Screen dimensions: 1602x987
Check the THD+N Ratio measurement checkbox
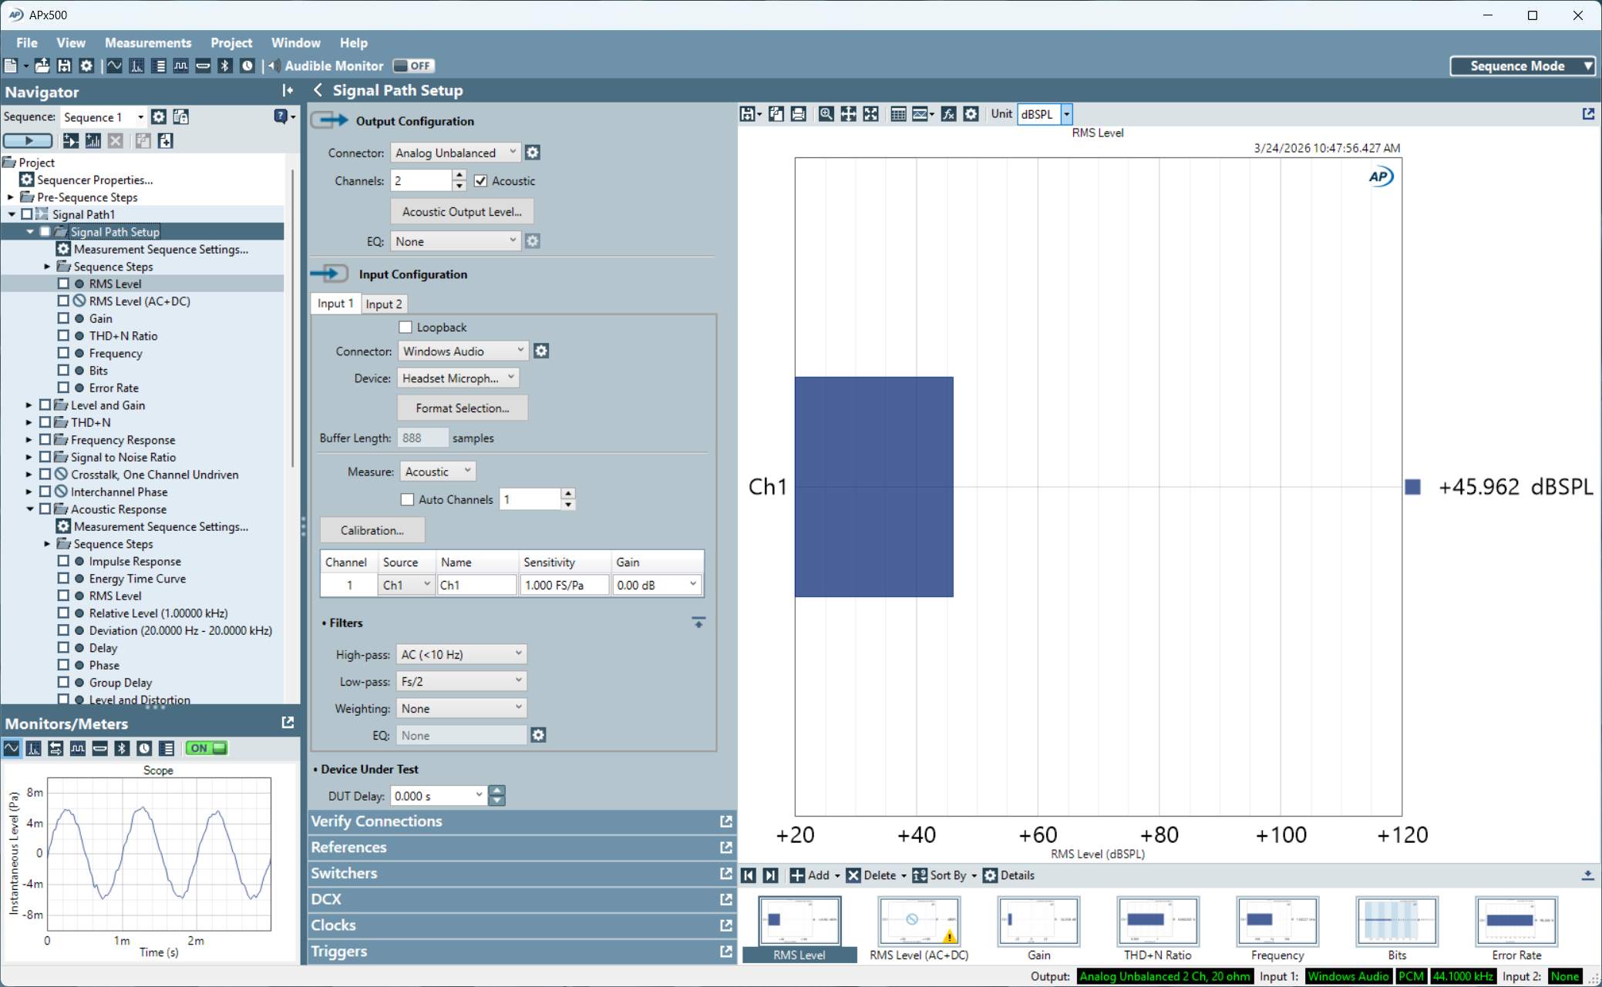(x=63, y=336)
